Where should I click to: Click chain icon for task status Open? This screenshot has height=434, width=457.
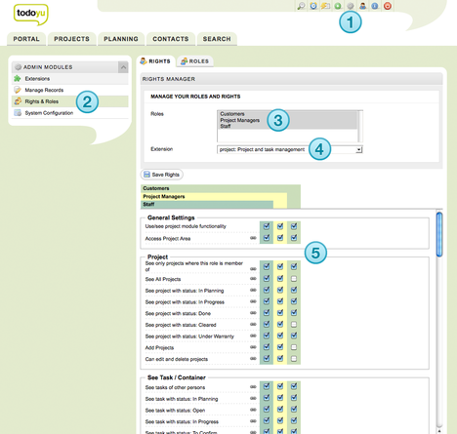[253, 410]
